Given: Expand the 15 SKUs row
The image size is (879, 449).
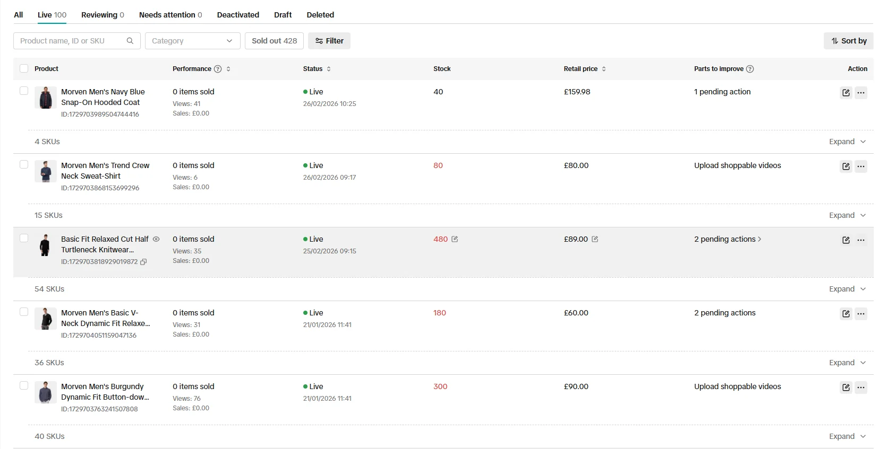Looking at the screenshot, I should [848, 215].
